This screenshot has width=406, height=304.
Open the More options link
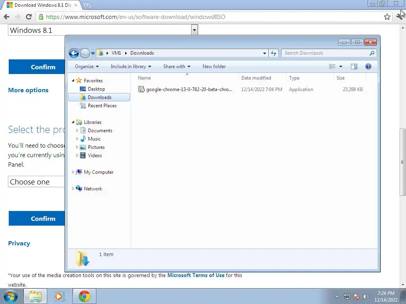28,90
